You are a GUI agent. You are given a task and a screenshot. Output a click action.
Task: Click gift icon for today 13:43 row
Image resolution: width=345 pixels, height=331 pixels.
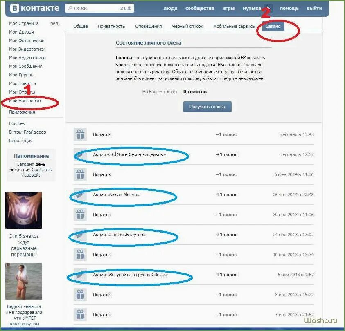pos(80,134)
